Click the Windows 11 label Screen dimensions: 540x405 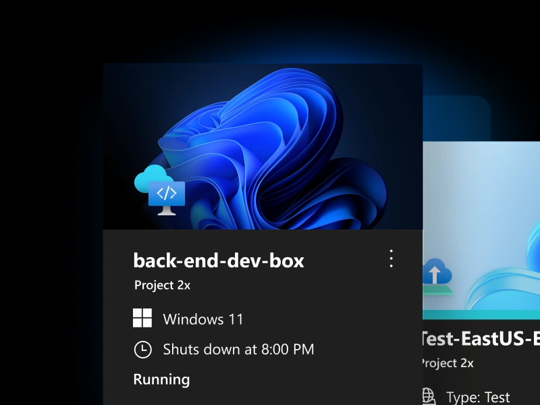203,319
